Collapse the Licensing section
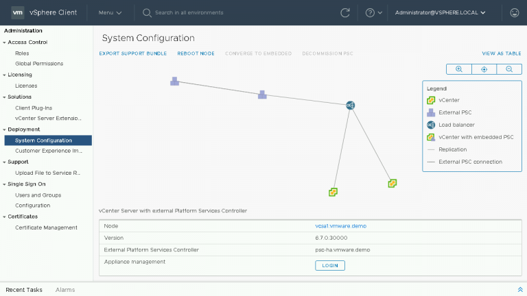Image resolution: width=527 pixels, height=296 pixels. point(4,75)
